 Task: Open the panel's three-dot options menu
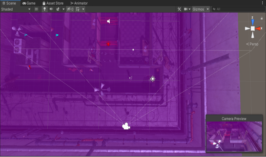pyautogui.click(x=263, y=3)
